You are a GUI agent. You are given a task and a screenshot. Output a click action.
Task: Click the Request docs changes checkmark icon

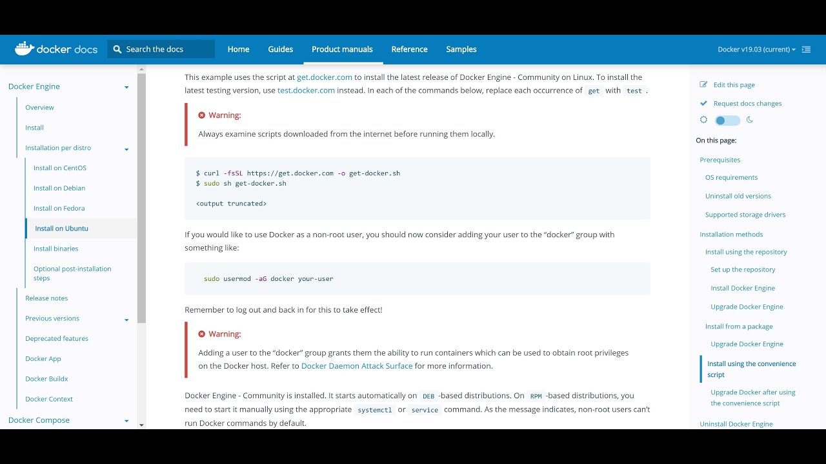pos(704,103)
